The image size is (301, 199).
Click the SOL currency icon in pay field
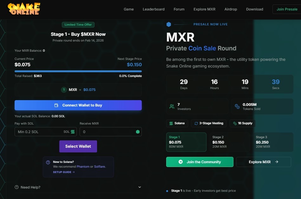tap(73, 132)
